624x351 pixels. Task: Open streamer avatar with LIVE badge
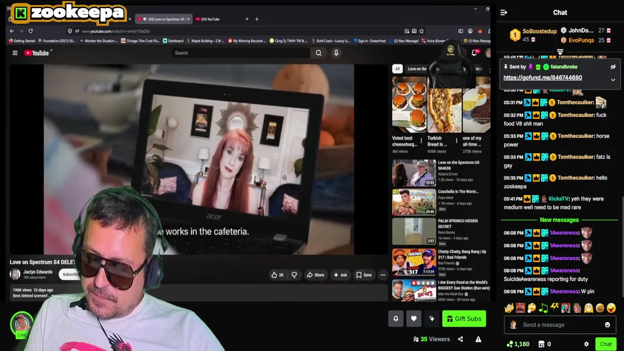click(x=21, y=324)
